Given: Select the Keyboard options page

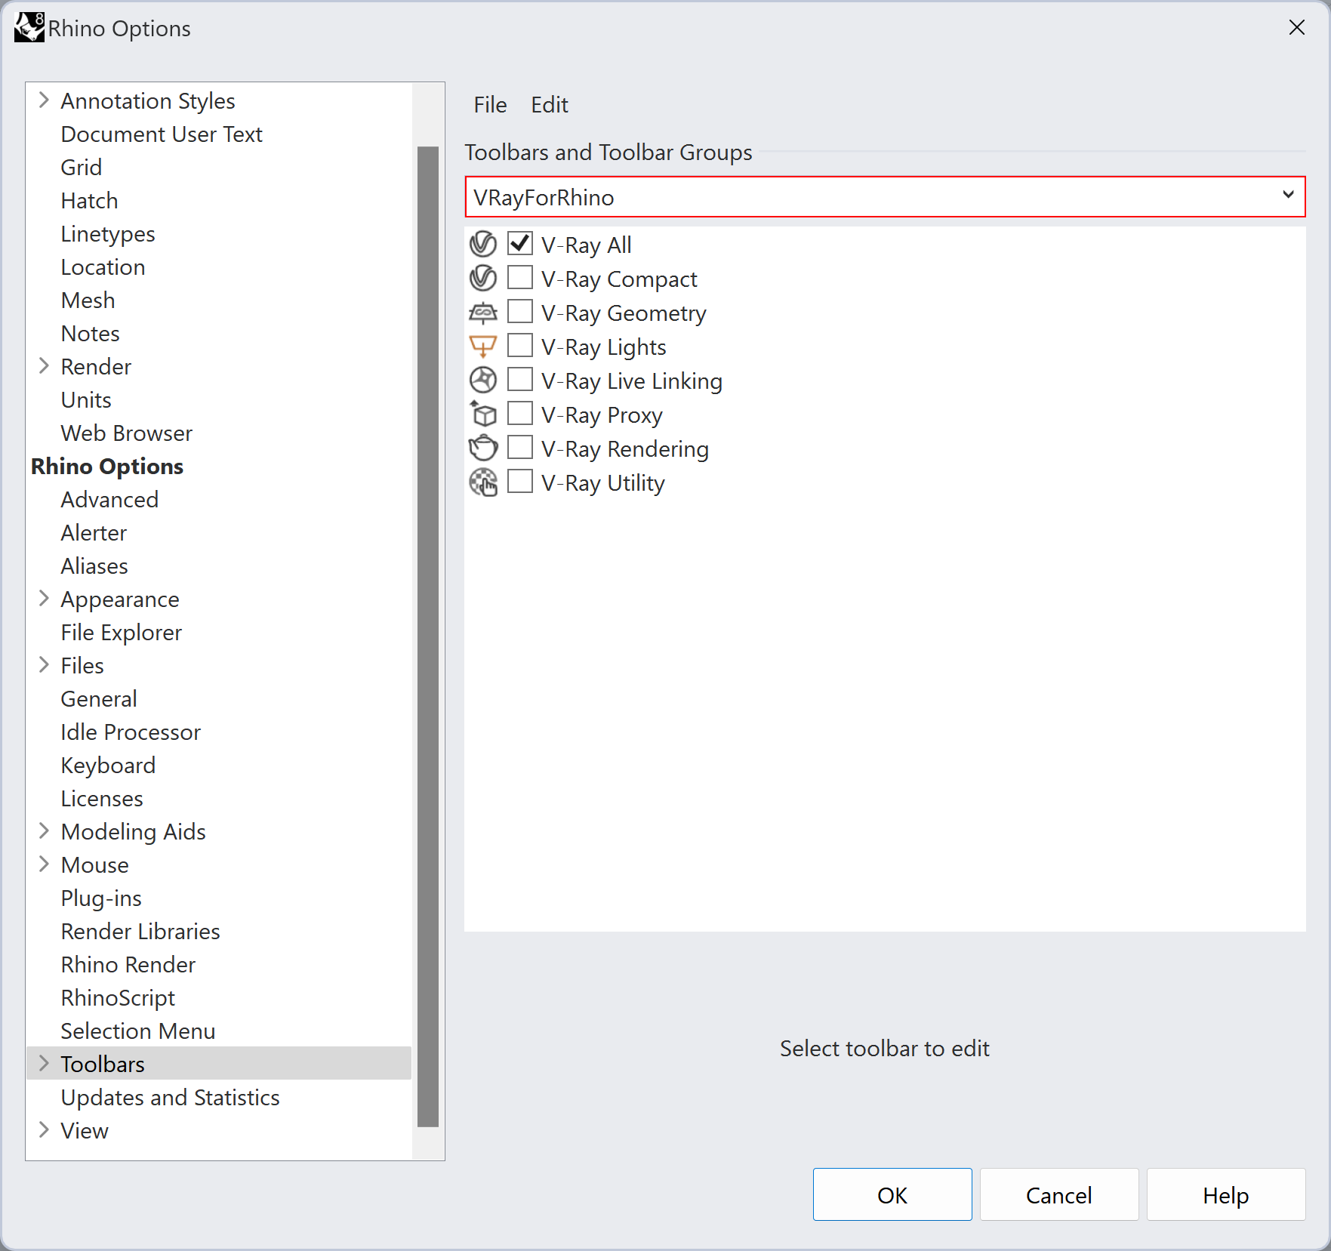Looking at the screenshot, I should click(x=108, y=766).
